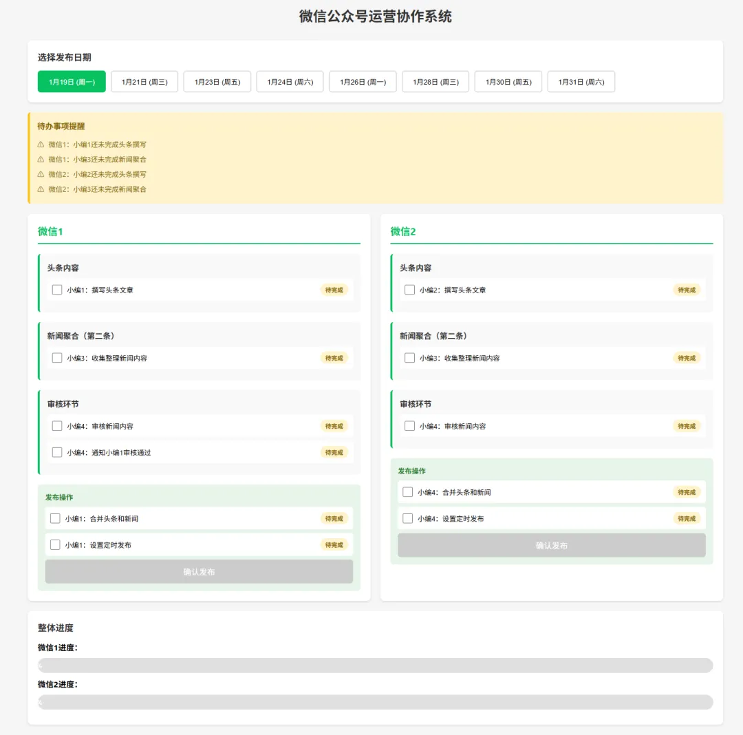The width and height of the screenshot is (743, 735).
Task: Select the 1月21日 (周三) date button
Action: pos(144,81)
